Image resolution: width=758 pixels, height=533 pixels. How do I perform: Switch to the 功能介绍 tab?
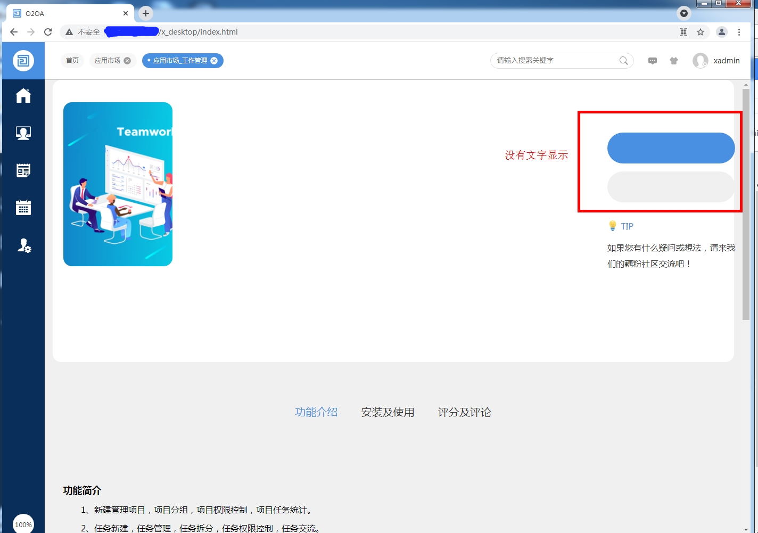(x=316, y=412)
